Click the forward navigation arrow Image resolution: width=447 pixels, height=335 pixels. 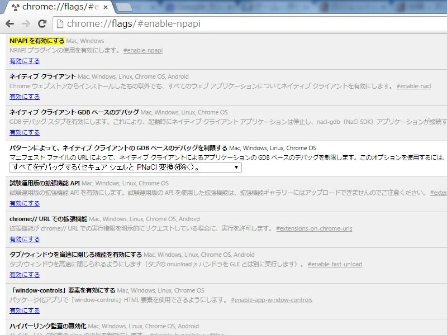tap(26, 23)
